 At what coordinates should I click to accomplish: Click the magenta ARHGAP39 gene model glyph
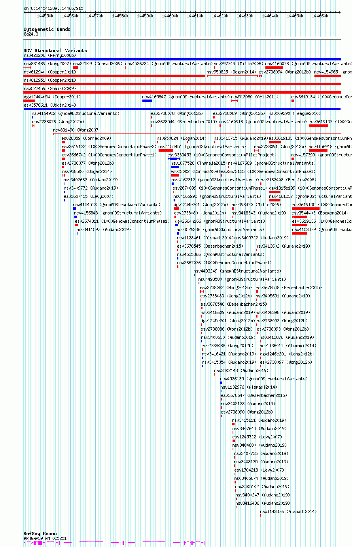click(x=114, y=543)
